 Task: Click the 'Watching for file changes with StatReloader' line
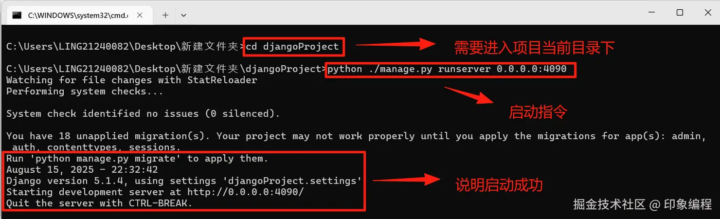(x=131, y=80)
